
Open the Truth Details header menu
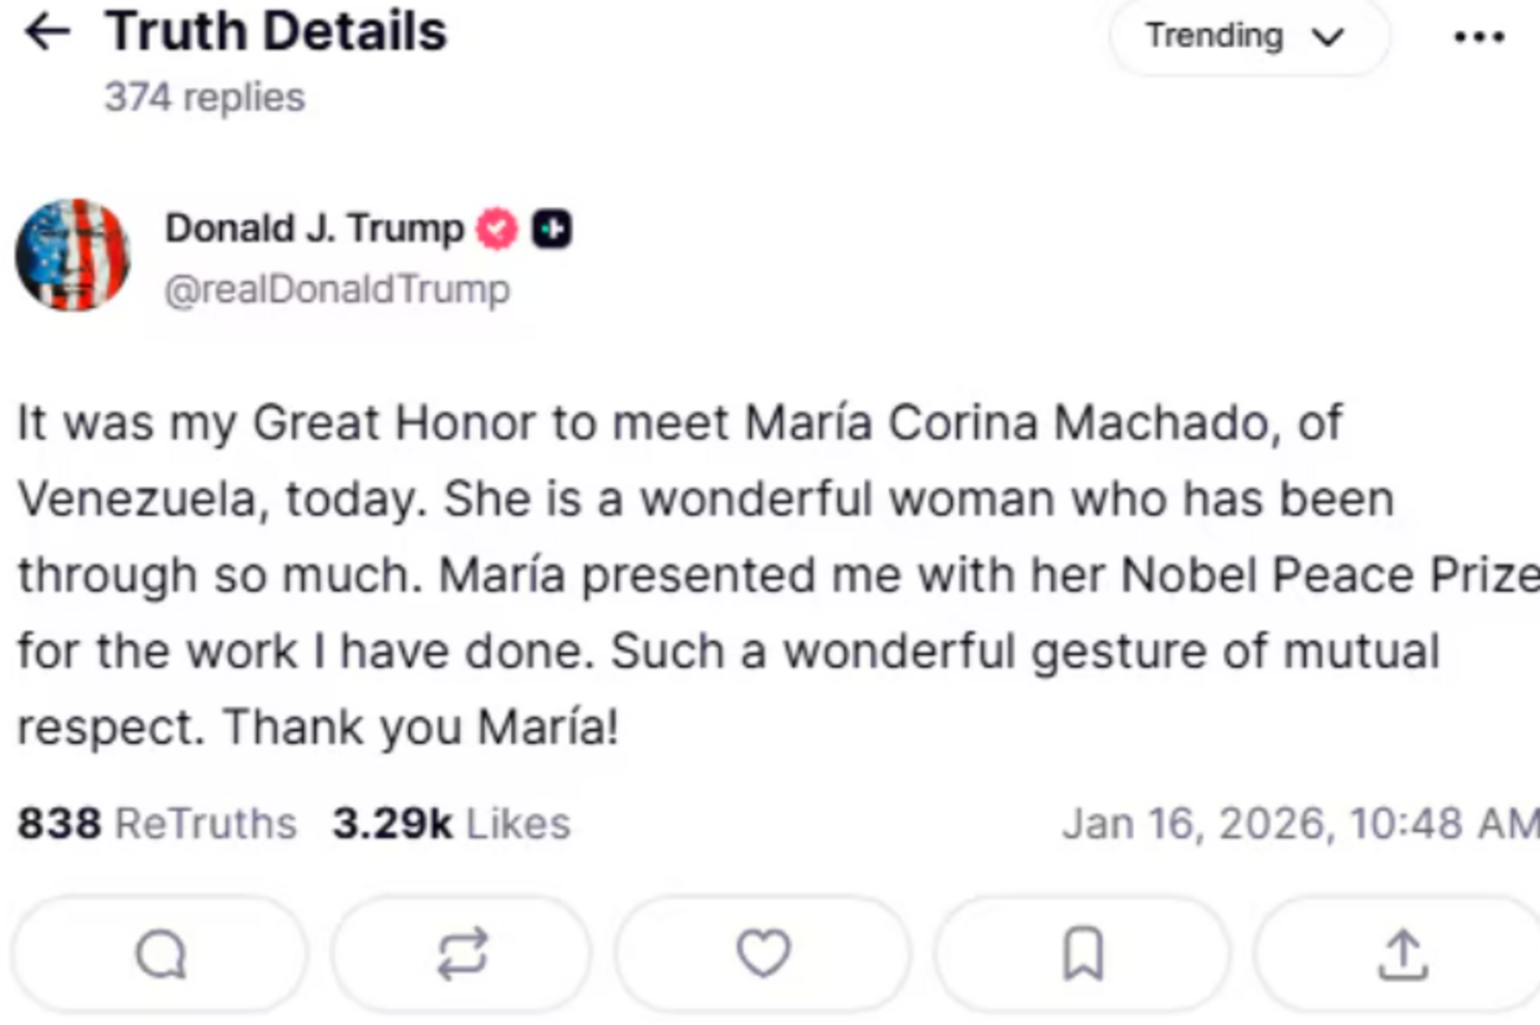1479,37
